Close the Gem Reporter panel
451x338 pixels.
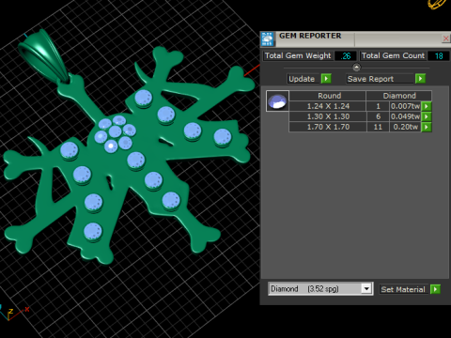tap(445, 38)
